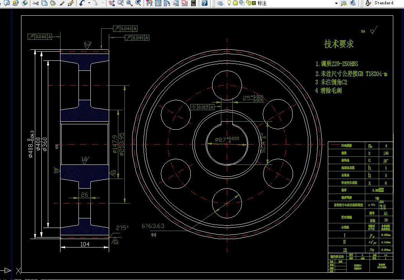
Task: Click Make Object's Layer Current icon
Action: 344,3
